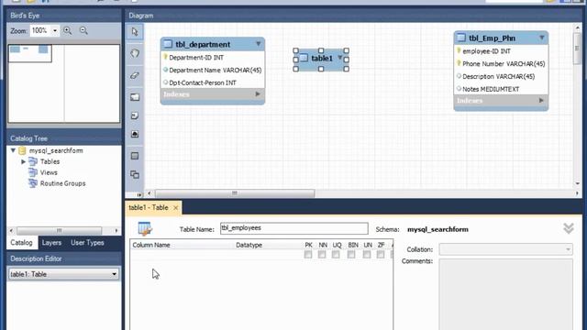
Task: Expand the Tables tree node
Action: pos(23,161)
